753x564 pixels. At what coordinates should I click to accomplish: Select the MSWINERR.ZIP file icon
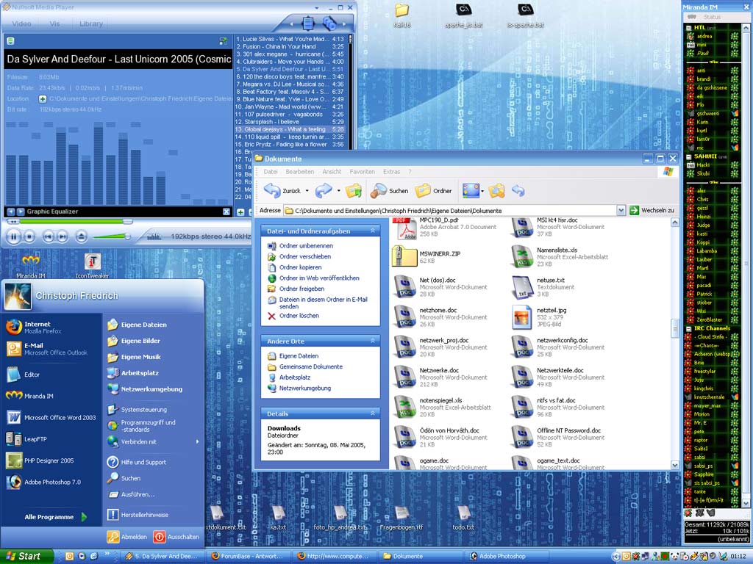(x=404, y=256)
